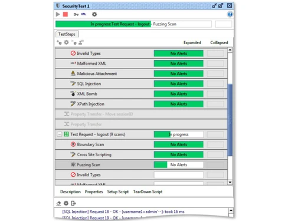Click the blue TestSteps vertical scrollbar thumb
Screen dimensions: 295x221
click(230, 120)
